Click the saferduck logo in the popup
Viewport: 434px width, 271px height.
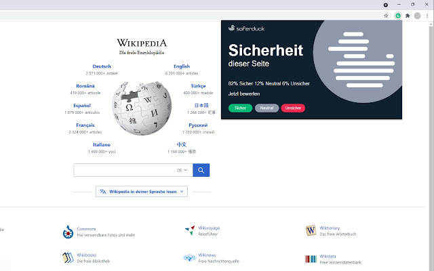pyautogui.click(x=246, y=28)
